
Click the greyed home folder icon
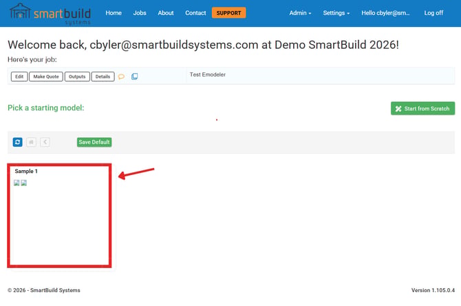(x=31, y=142)
